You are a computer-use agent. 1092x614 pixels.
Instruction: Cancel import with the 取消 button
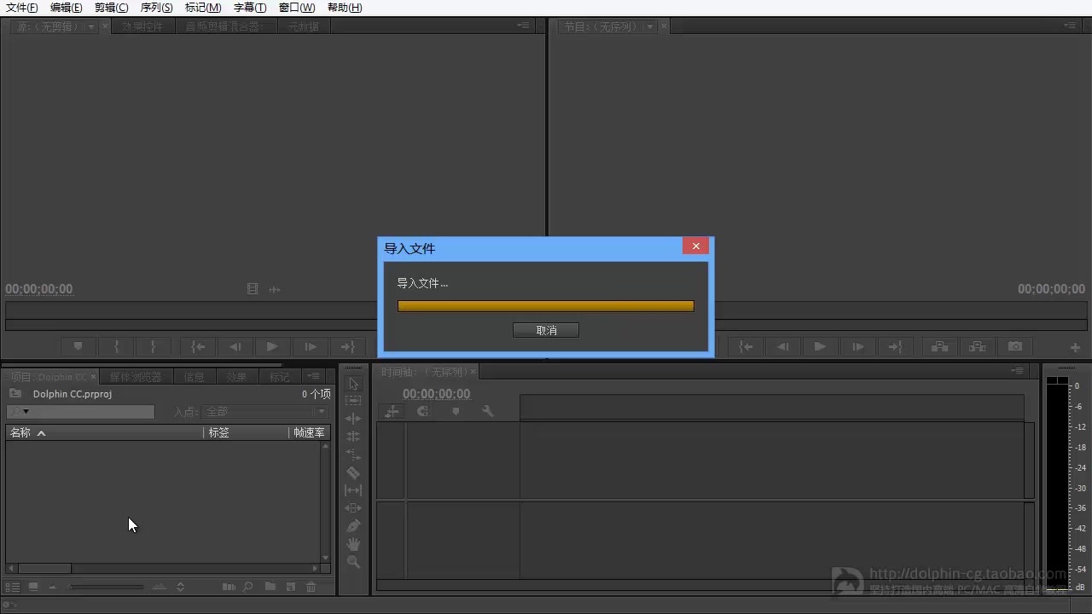pos(546,330)
